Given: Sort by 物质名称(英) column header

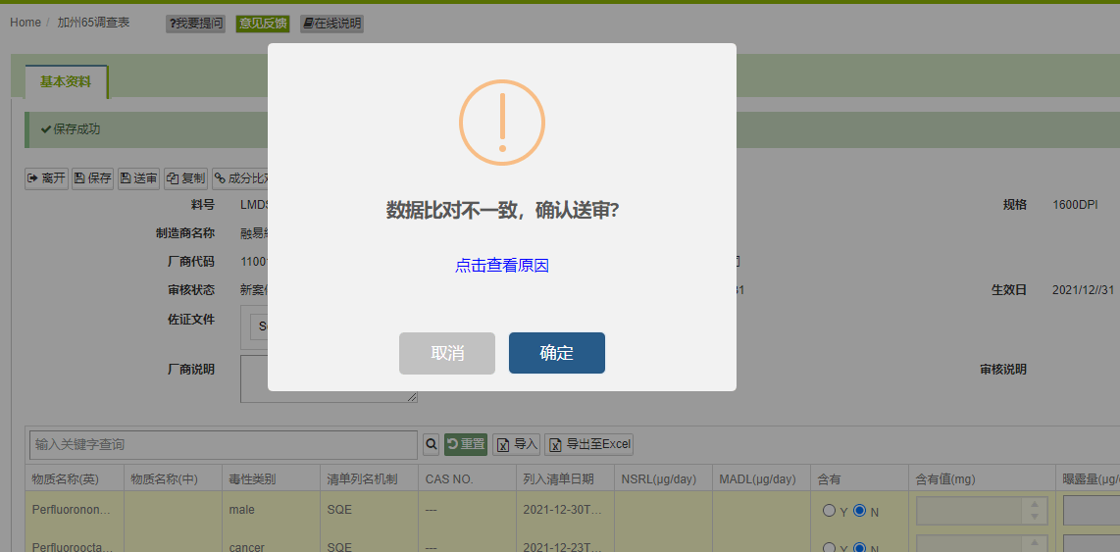Looking at the screenshot, I should 75,479.
